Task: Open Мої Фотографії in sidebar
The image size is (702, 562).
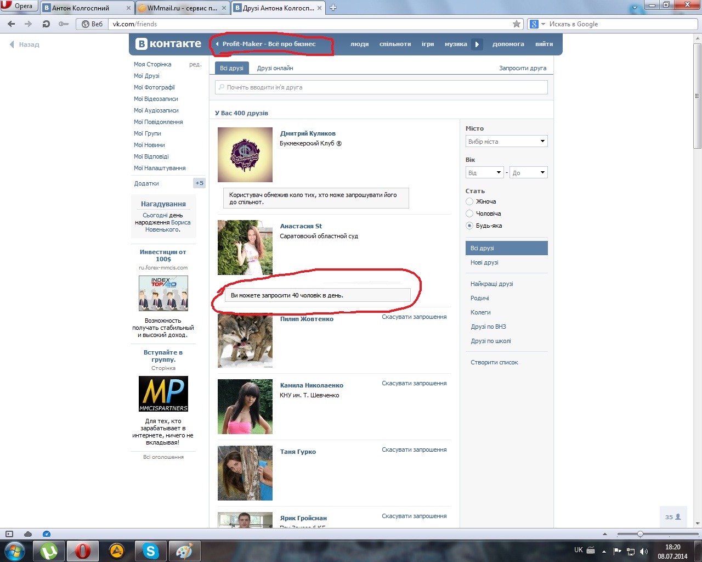Action: [154, 87]
